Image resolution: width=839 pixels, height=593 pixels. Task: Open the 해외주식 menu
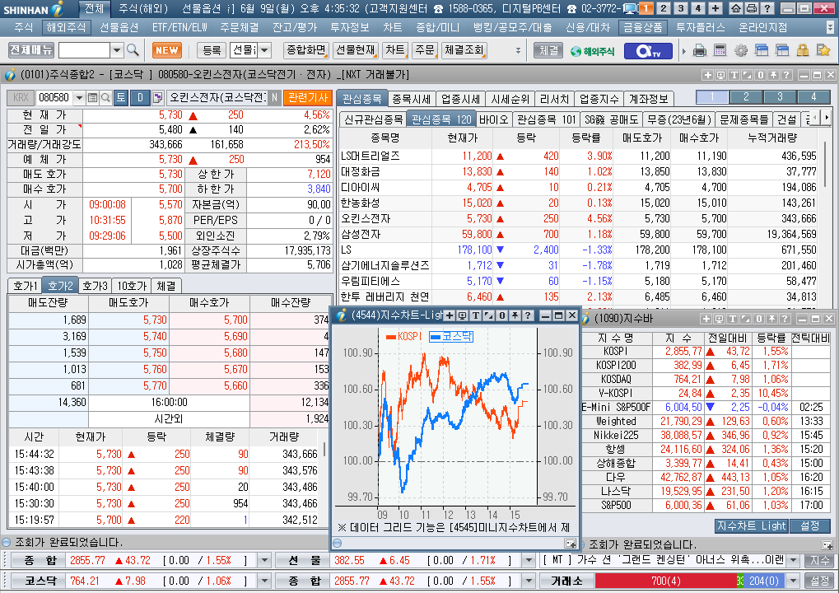[x=66, y=27]
